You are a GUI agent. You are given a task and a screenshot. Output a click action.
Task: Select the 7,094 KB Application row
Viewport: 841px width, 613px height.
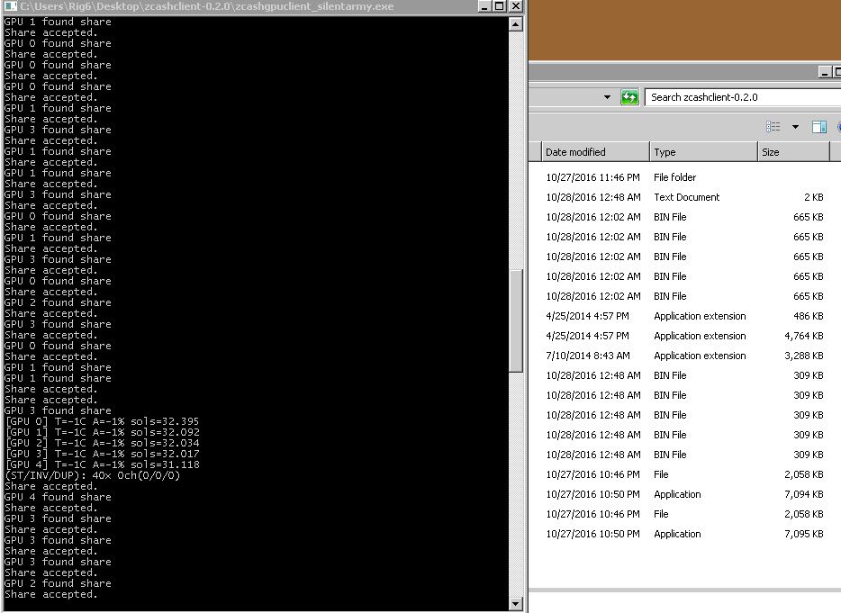click(x=684, y=494)
